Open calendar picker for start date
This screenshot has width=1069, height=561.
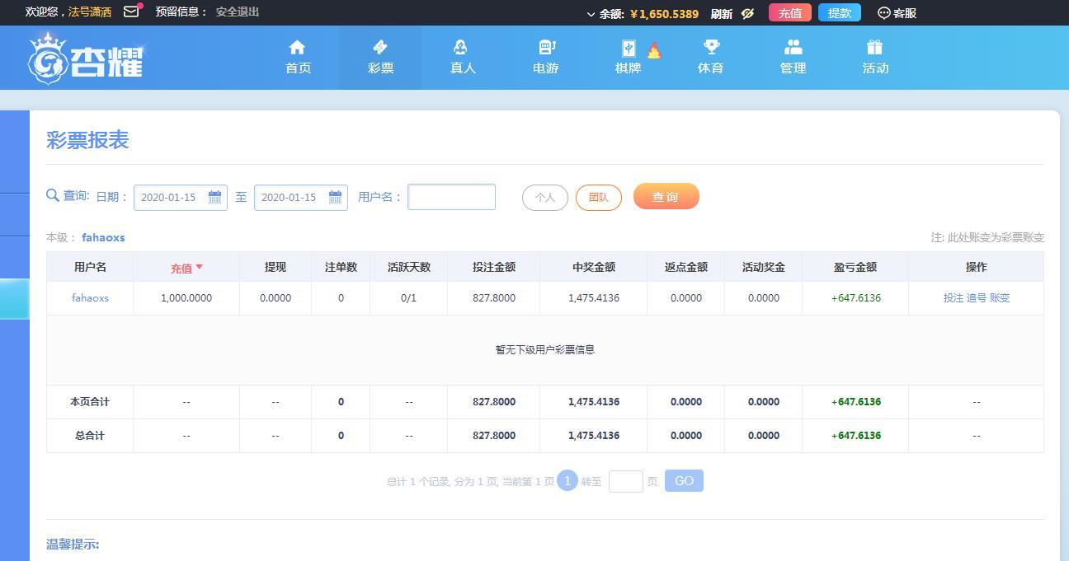(x=214, y=197)
